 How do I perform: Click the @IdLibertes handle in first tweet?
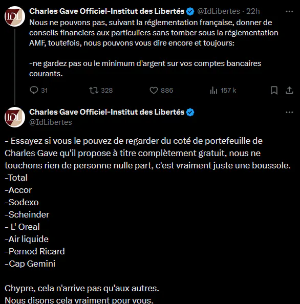click(x=219, y=11)
